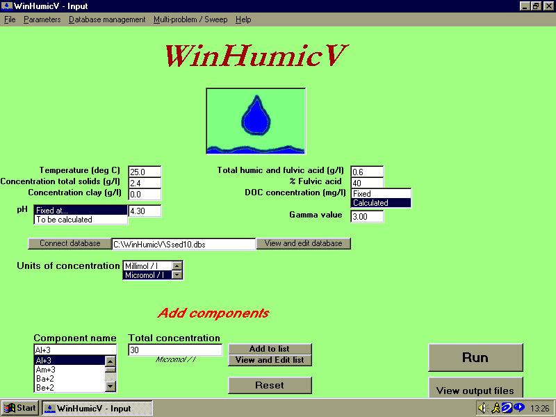The width and height of the screenshot is (556, 417).
Task: Open the Multi-problem / Sweep menu
Action: pos(190,19)
